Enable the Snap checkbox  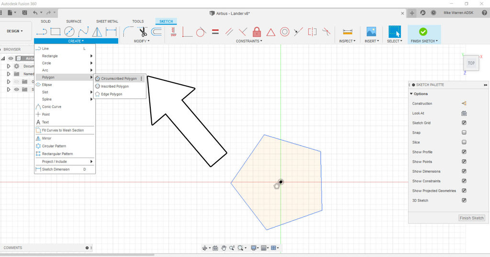pos(464,133)
